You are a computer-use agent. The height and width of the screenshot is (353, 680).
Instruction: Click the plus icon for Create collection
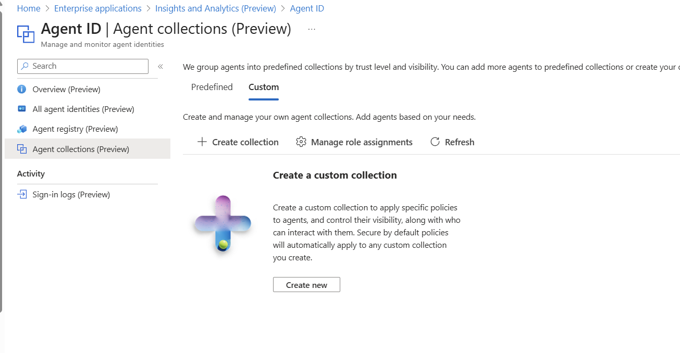[x=202, y=142]
